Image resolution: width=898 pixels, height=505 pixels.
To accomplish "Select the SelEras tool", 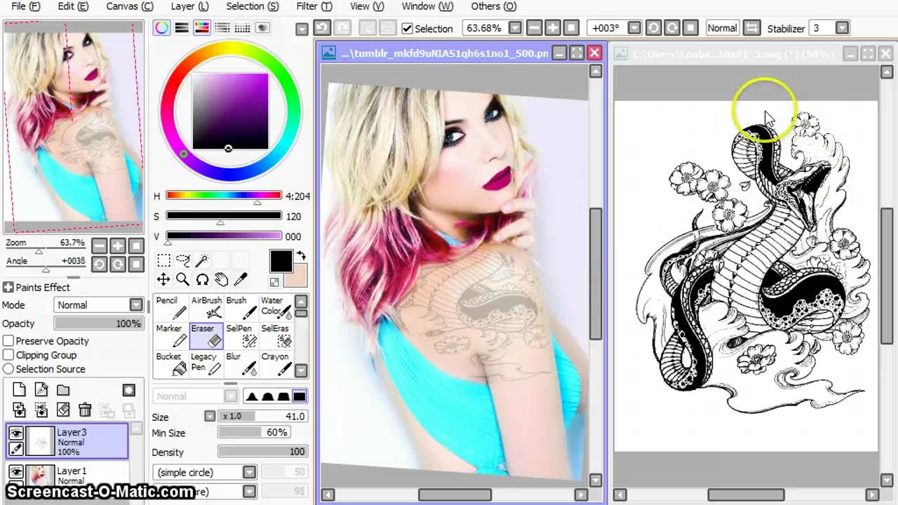I will point(276,336).
